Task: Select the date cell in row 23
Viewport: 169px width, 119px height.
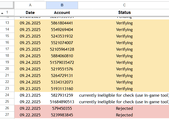Action: (30, 89)
